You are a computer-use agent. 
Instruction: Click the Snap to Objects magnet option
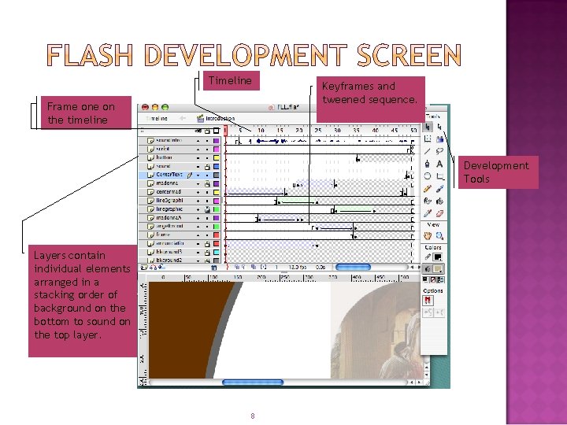tap(428, 301)
